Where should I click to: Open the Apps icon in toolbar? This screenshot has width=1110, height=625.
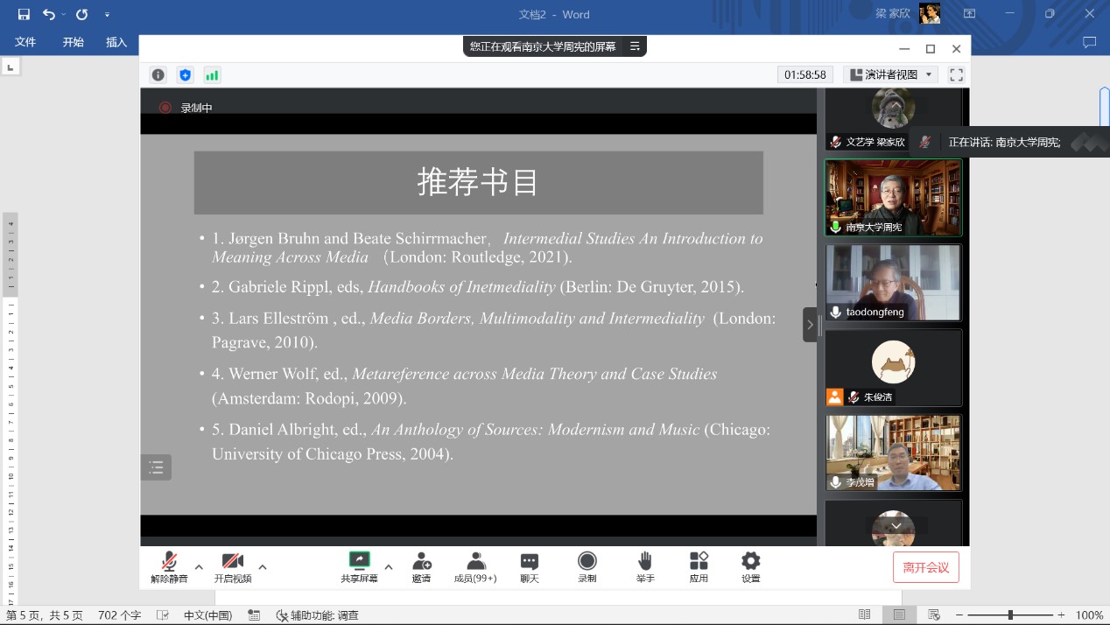[699, 566]
